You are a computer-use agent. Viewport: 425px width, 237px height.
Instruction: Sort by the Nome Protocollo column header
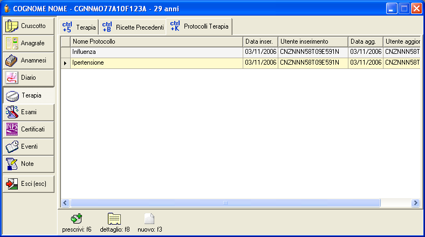pyautogui.click(x=156, y=41)
